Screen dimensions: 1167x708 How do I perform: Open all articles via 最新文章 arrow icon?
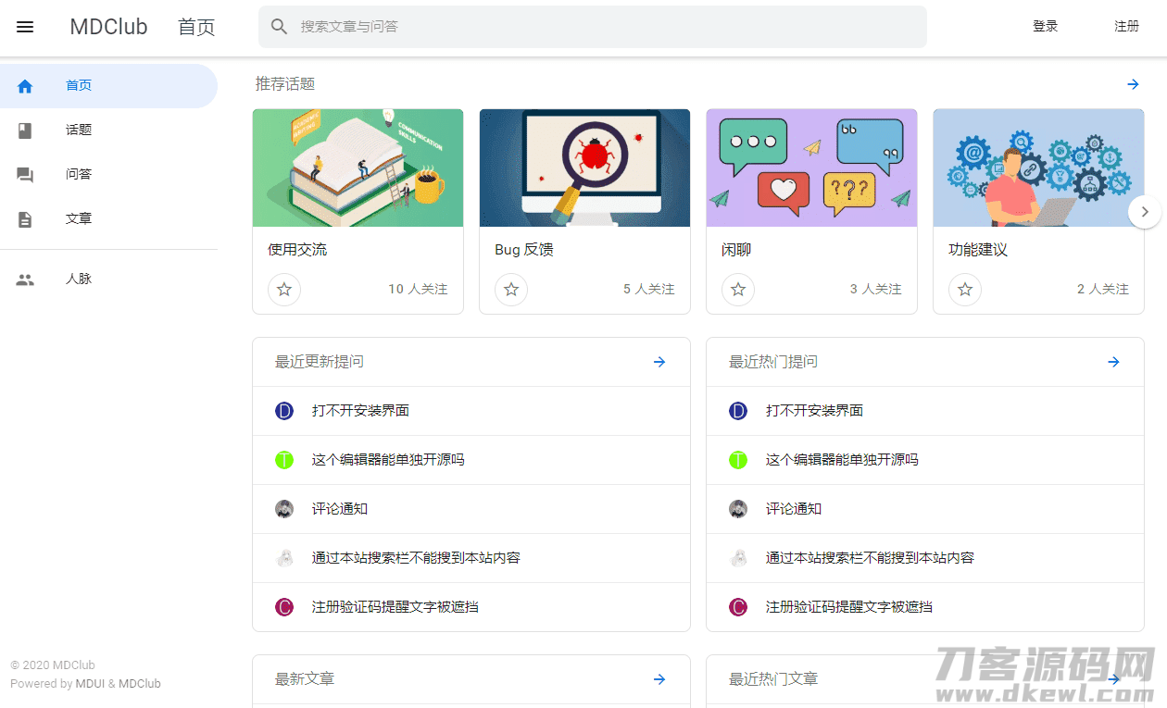click(x=659, y=679)
